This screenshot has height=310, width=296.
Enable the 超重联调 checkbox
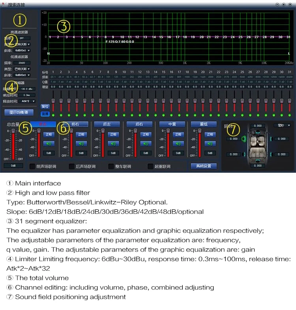tap(151, 166)
